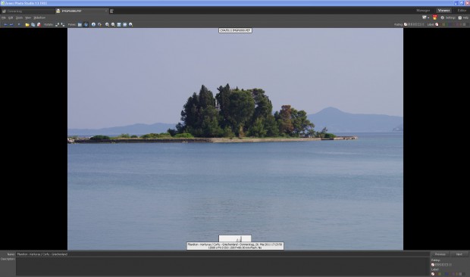Switch to the first tab left of IMGP

27,11
